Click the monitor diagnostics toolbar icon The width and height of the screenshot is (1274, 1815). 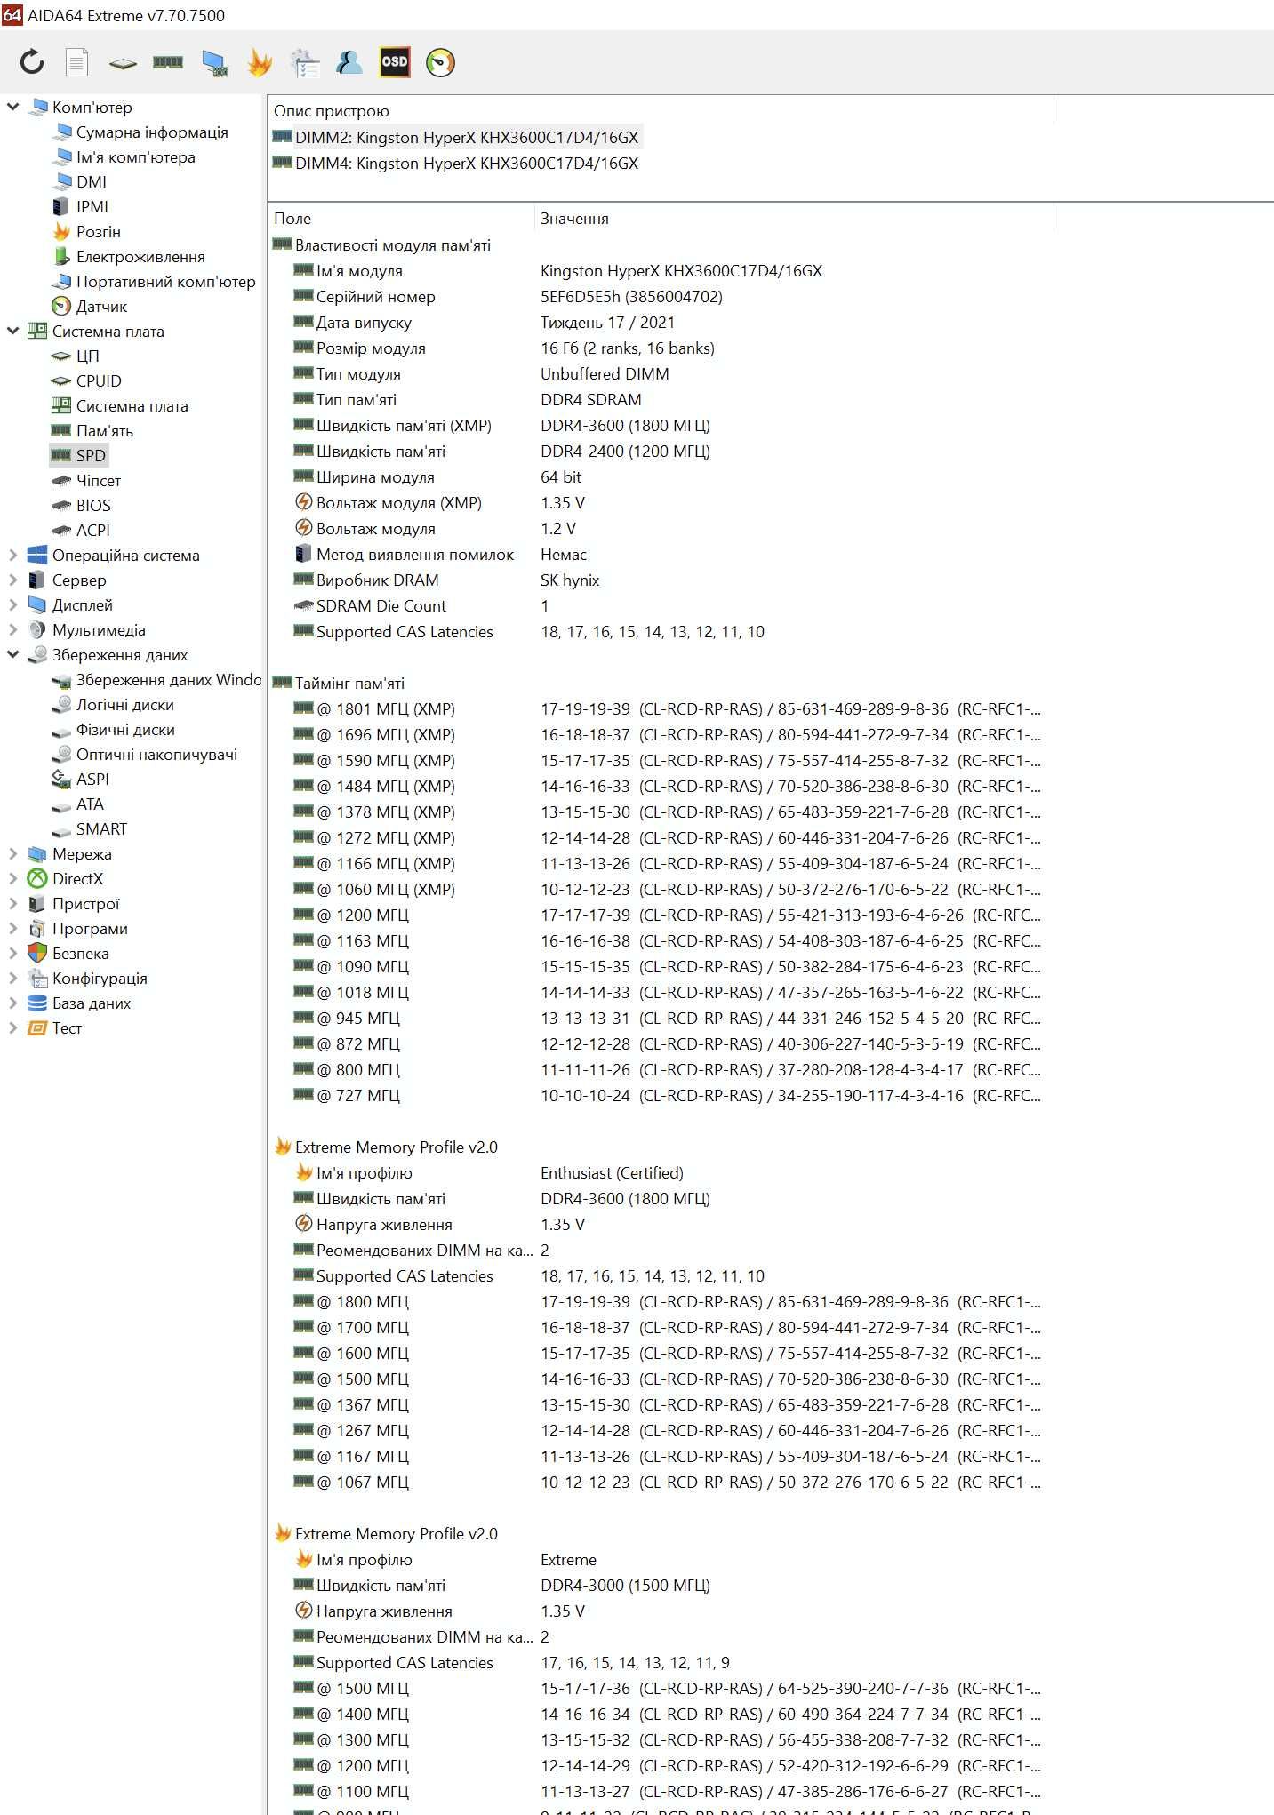pos(214,63)
